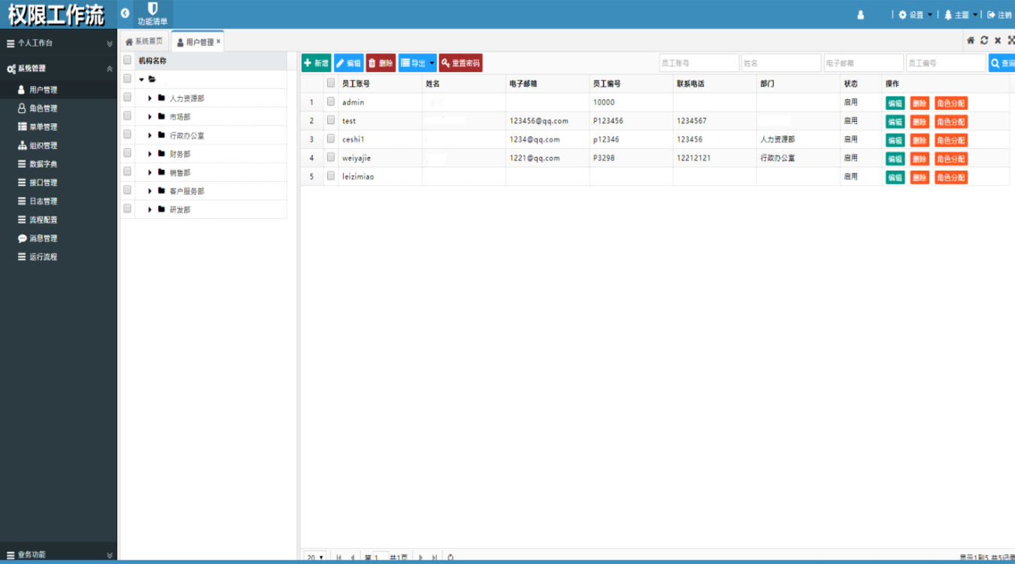This screenshot has width=1015, height=564.
Task: Select the admin row checkbox
Action: [331, 102]
